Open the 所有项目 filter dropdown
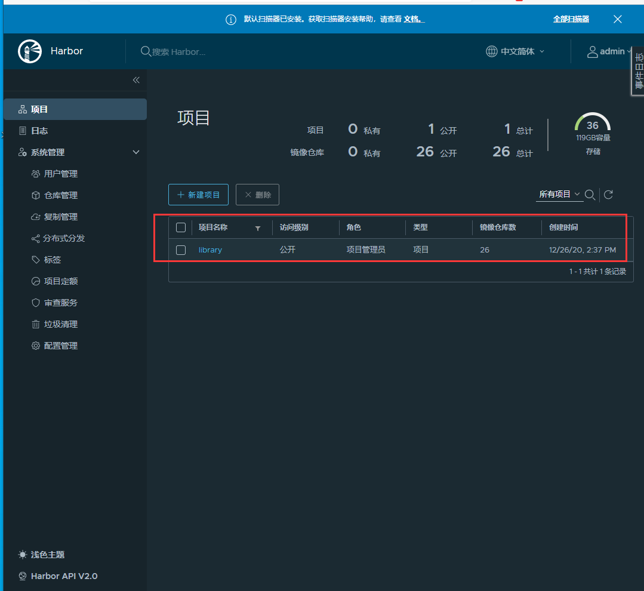This screenshot has height=591, width=644. (x=559, y=194)
